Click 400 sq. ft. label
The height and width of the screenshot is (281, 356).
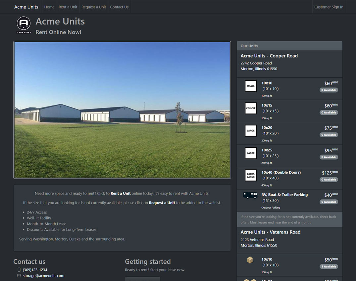point(267,185)
